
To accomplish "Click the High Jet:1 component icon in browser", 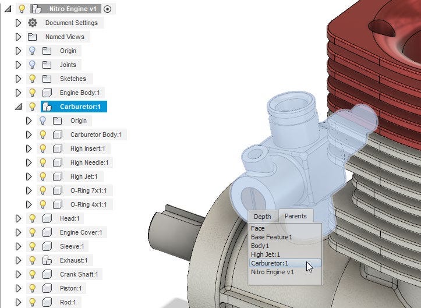I will pos(58,176).
